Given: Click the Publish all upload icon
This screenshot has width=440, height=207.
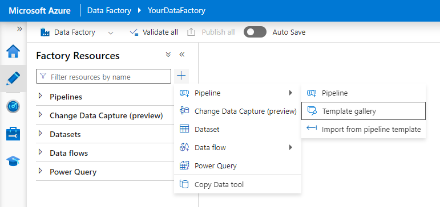Looking at the screenshot, I should click(191, 32).
